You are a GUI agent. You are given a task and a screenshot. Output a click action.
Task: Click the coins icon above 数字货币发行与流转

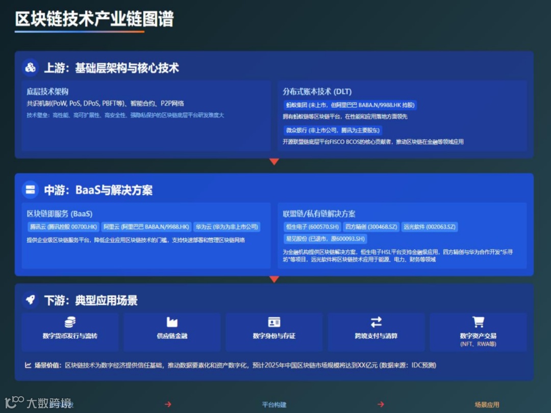click(x=70, y=322)
